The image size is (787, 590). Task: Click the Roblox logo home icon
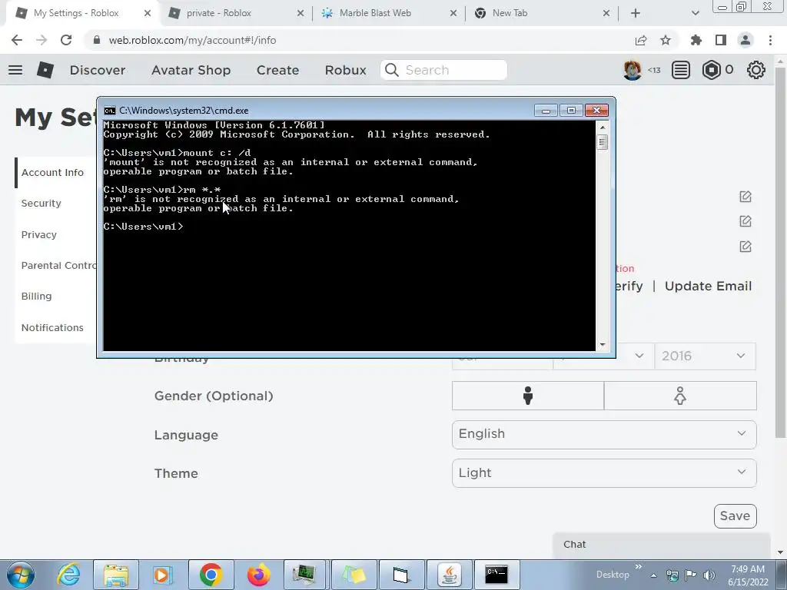point(45,70)
